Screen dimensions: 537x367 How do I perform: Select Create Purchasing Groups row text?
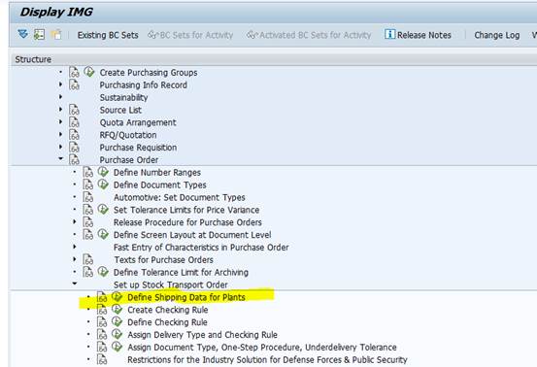(149, 73)
